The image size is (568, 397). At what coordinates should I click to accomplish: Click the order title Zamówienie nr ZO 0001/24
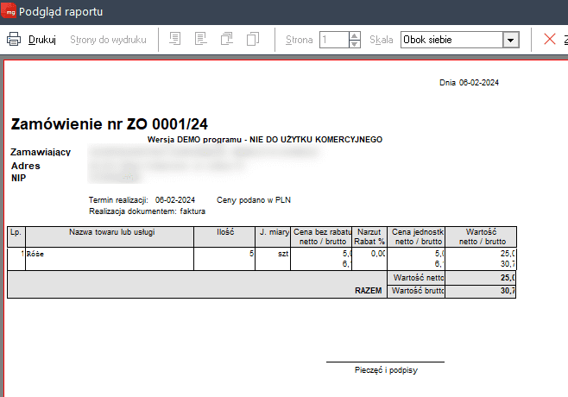click(x=110, y=124)
